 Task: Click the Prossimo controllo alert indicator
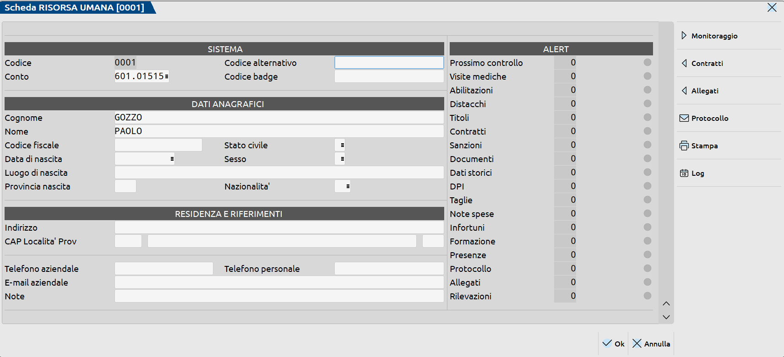pyautogui.click(x=647, y=62)
